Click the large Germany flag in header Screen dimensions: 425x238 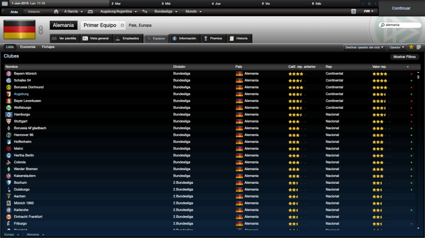coord(19,29)
